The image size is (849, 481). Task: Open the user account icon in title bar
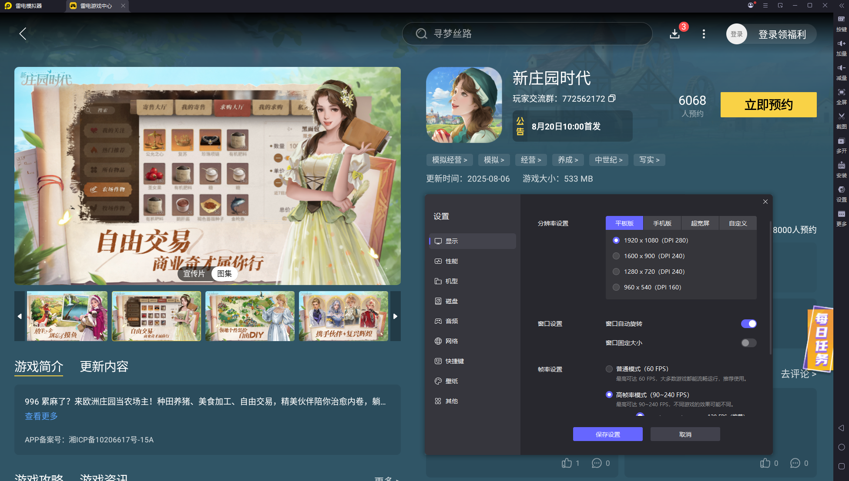click(751, 6)
